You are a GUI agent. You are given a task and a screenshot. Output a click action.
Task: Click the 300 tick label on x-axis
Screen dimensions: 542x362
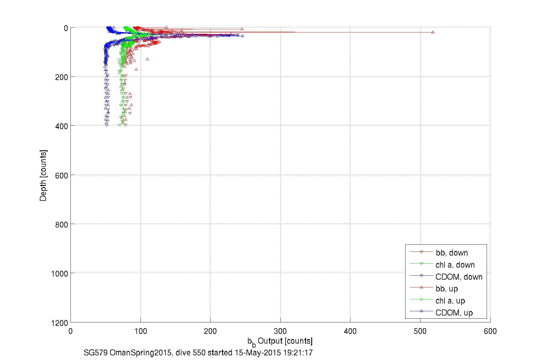[x=280, y=331]
